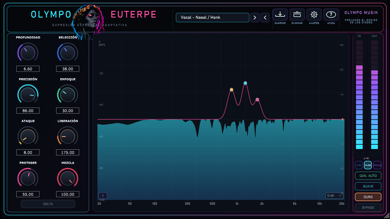Open the 12 dB range dropdown
The height and width of the screenshot is (219, 390).
334,196
